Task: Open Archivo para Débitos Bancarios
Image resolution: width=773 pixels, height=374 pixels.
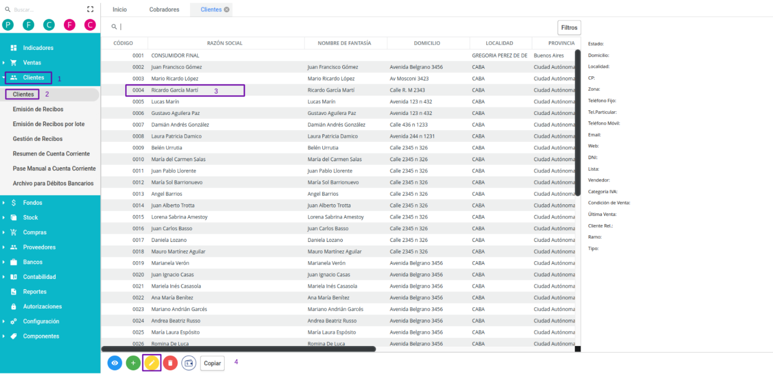Action: pos(53,183)
